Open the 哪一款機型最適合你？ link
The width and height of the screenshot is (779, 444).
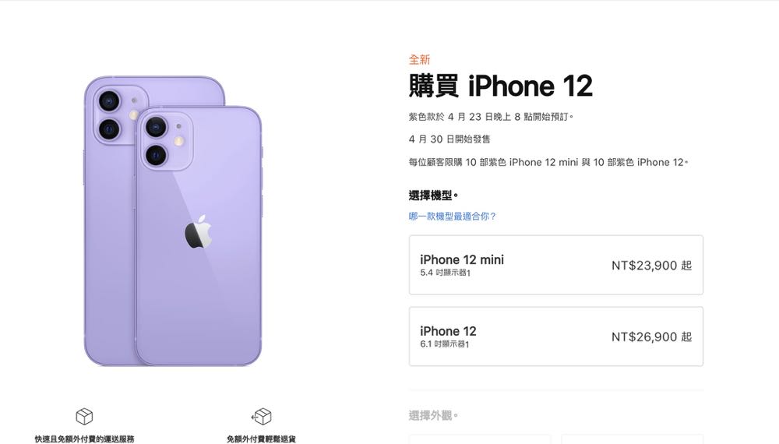pyautogui.click(x=452, y=216)
